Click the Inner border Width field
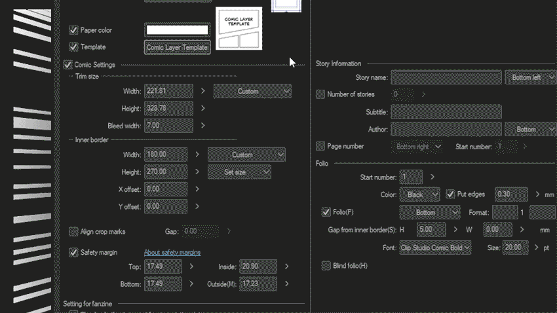This screenshot has width=557, height=313. [166, 155]
